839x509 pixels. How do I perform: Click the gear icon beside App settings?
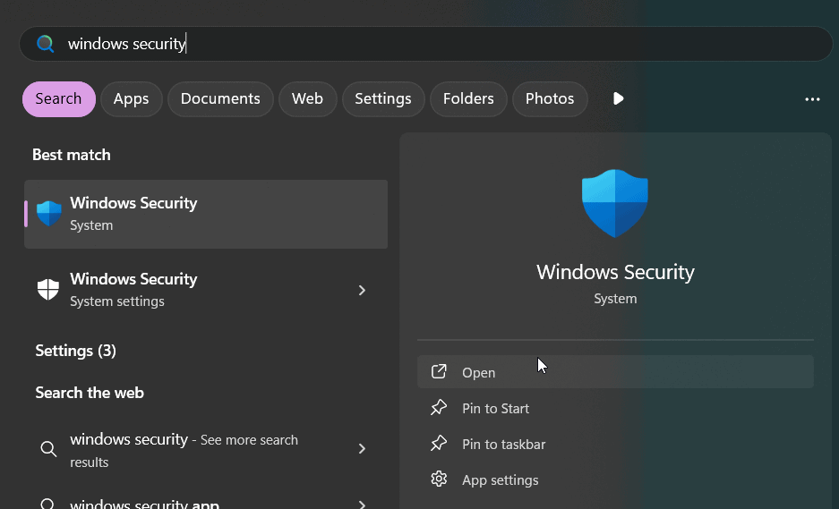pos(439,479)
